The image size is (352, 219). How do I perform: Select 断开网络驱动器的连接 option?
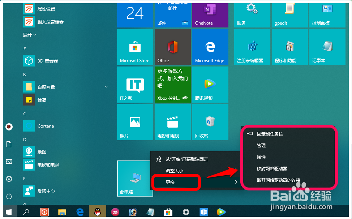click(289, 180)
